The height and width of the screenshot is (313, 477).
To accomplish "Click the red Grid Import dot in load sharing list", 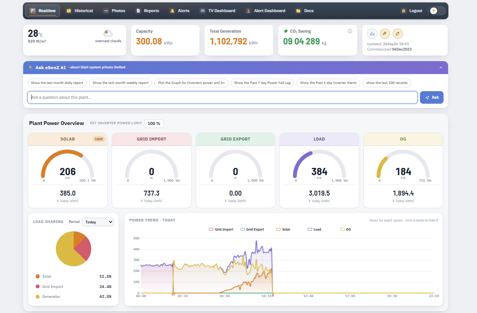I will [x=38, y=287].
